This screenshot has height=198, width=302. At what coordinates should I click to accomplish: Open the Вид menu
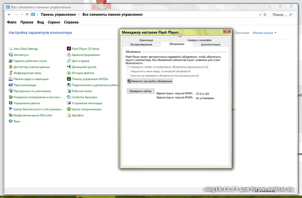coord(40,22)
